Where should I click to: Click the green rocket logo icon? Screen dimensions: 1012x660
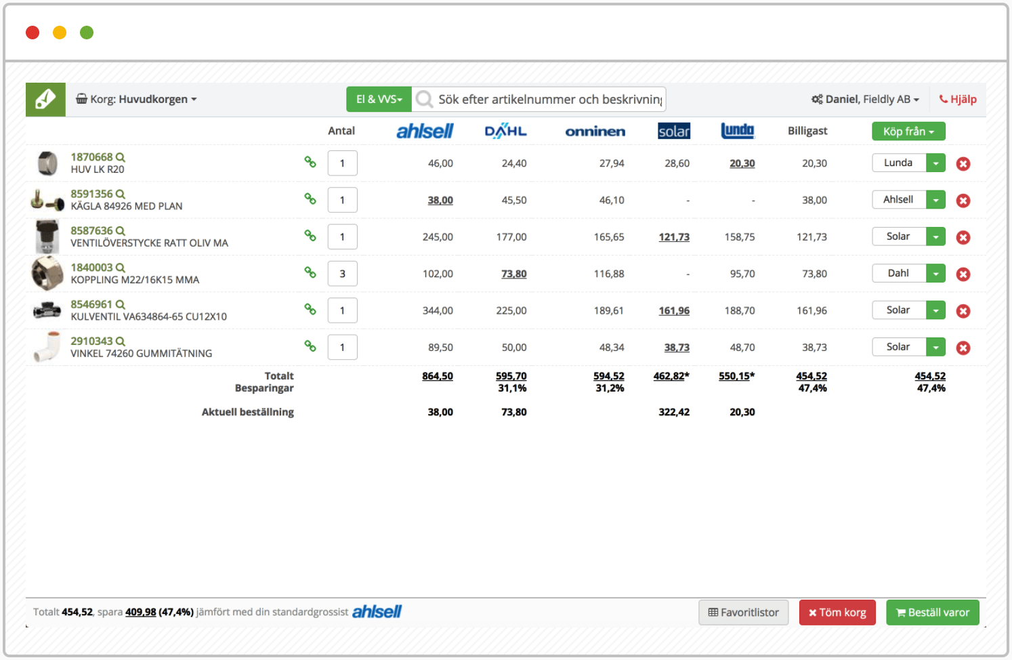coord(45,100)
